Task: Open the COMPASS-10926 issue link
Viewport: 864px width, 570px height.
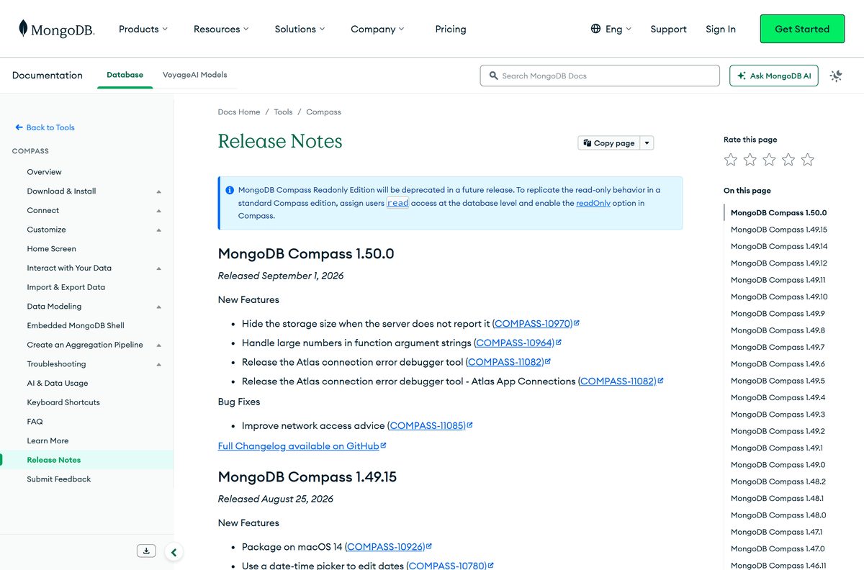Action: (388, 547)
